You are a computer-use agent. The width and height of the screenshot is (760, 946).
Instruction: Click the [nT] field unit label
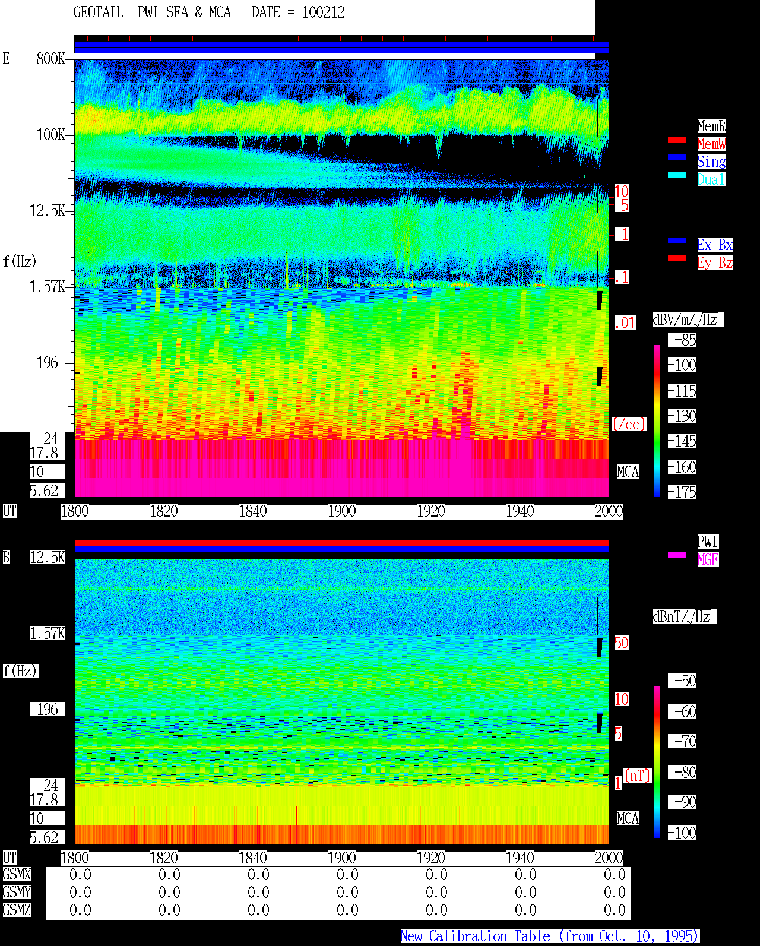click(x=638, y=776)
